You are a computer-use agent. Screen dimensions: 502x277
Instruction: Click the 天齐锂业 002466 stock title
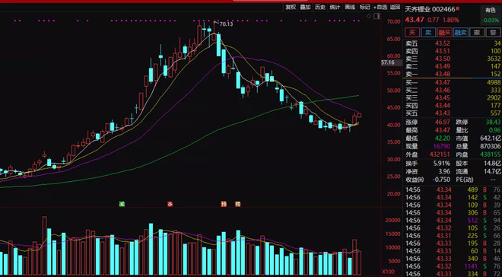tap(430, 9)
